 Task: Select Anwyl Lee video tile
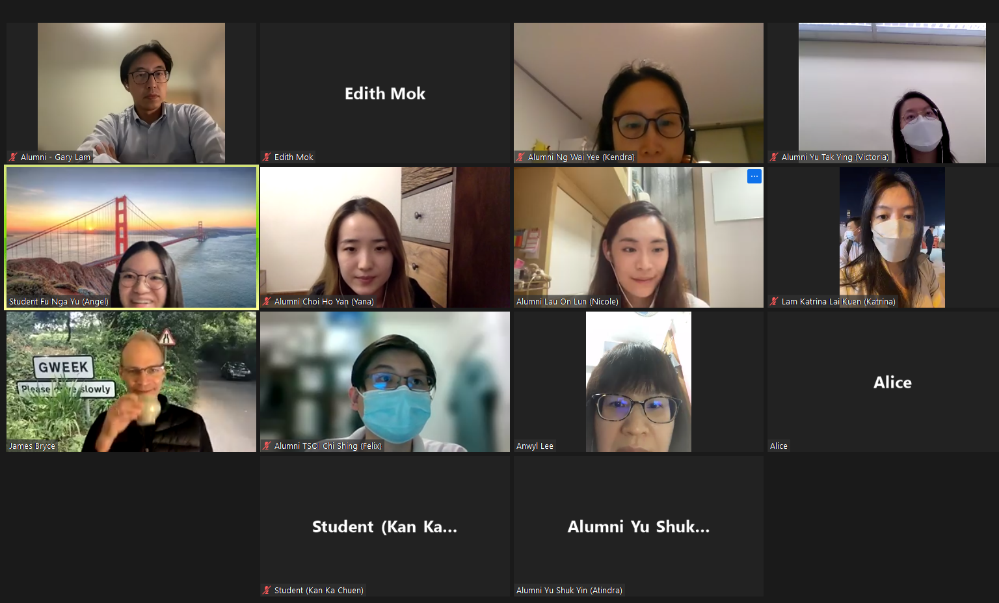pyautogui.click(x=639, y=382)
